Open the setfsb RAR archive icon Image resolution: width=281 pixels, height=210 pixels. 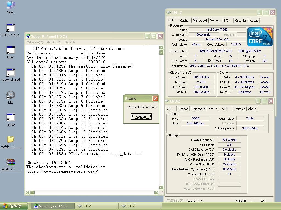pos(10,162)
